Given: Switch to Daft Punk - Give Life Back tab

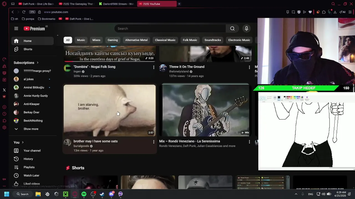Looking at the screenshot, I should (x=36, y=4).
